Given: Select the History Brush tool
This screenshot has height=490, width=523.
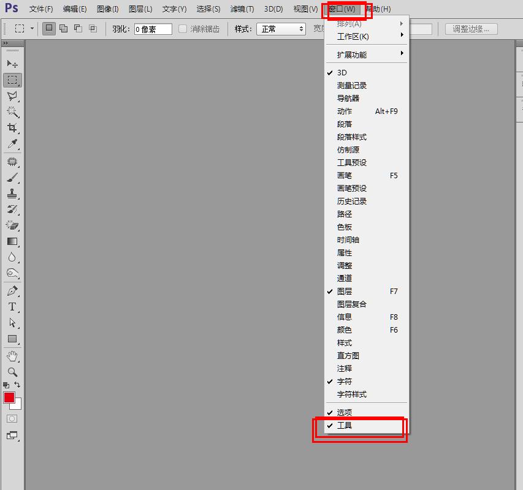Looking at the screenshot, I should click(x=12, y=209).
